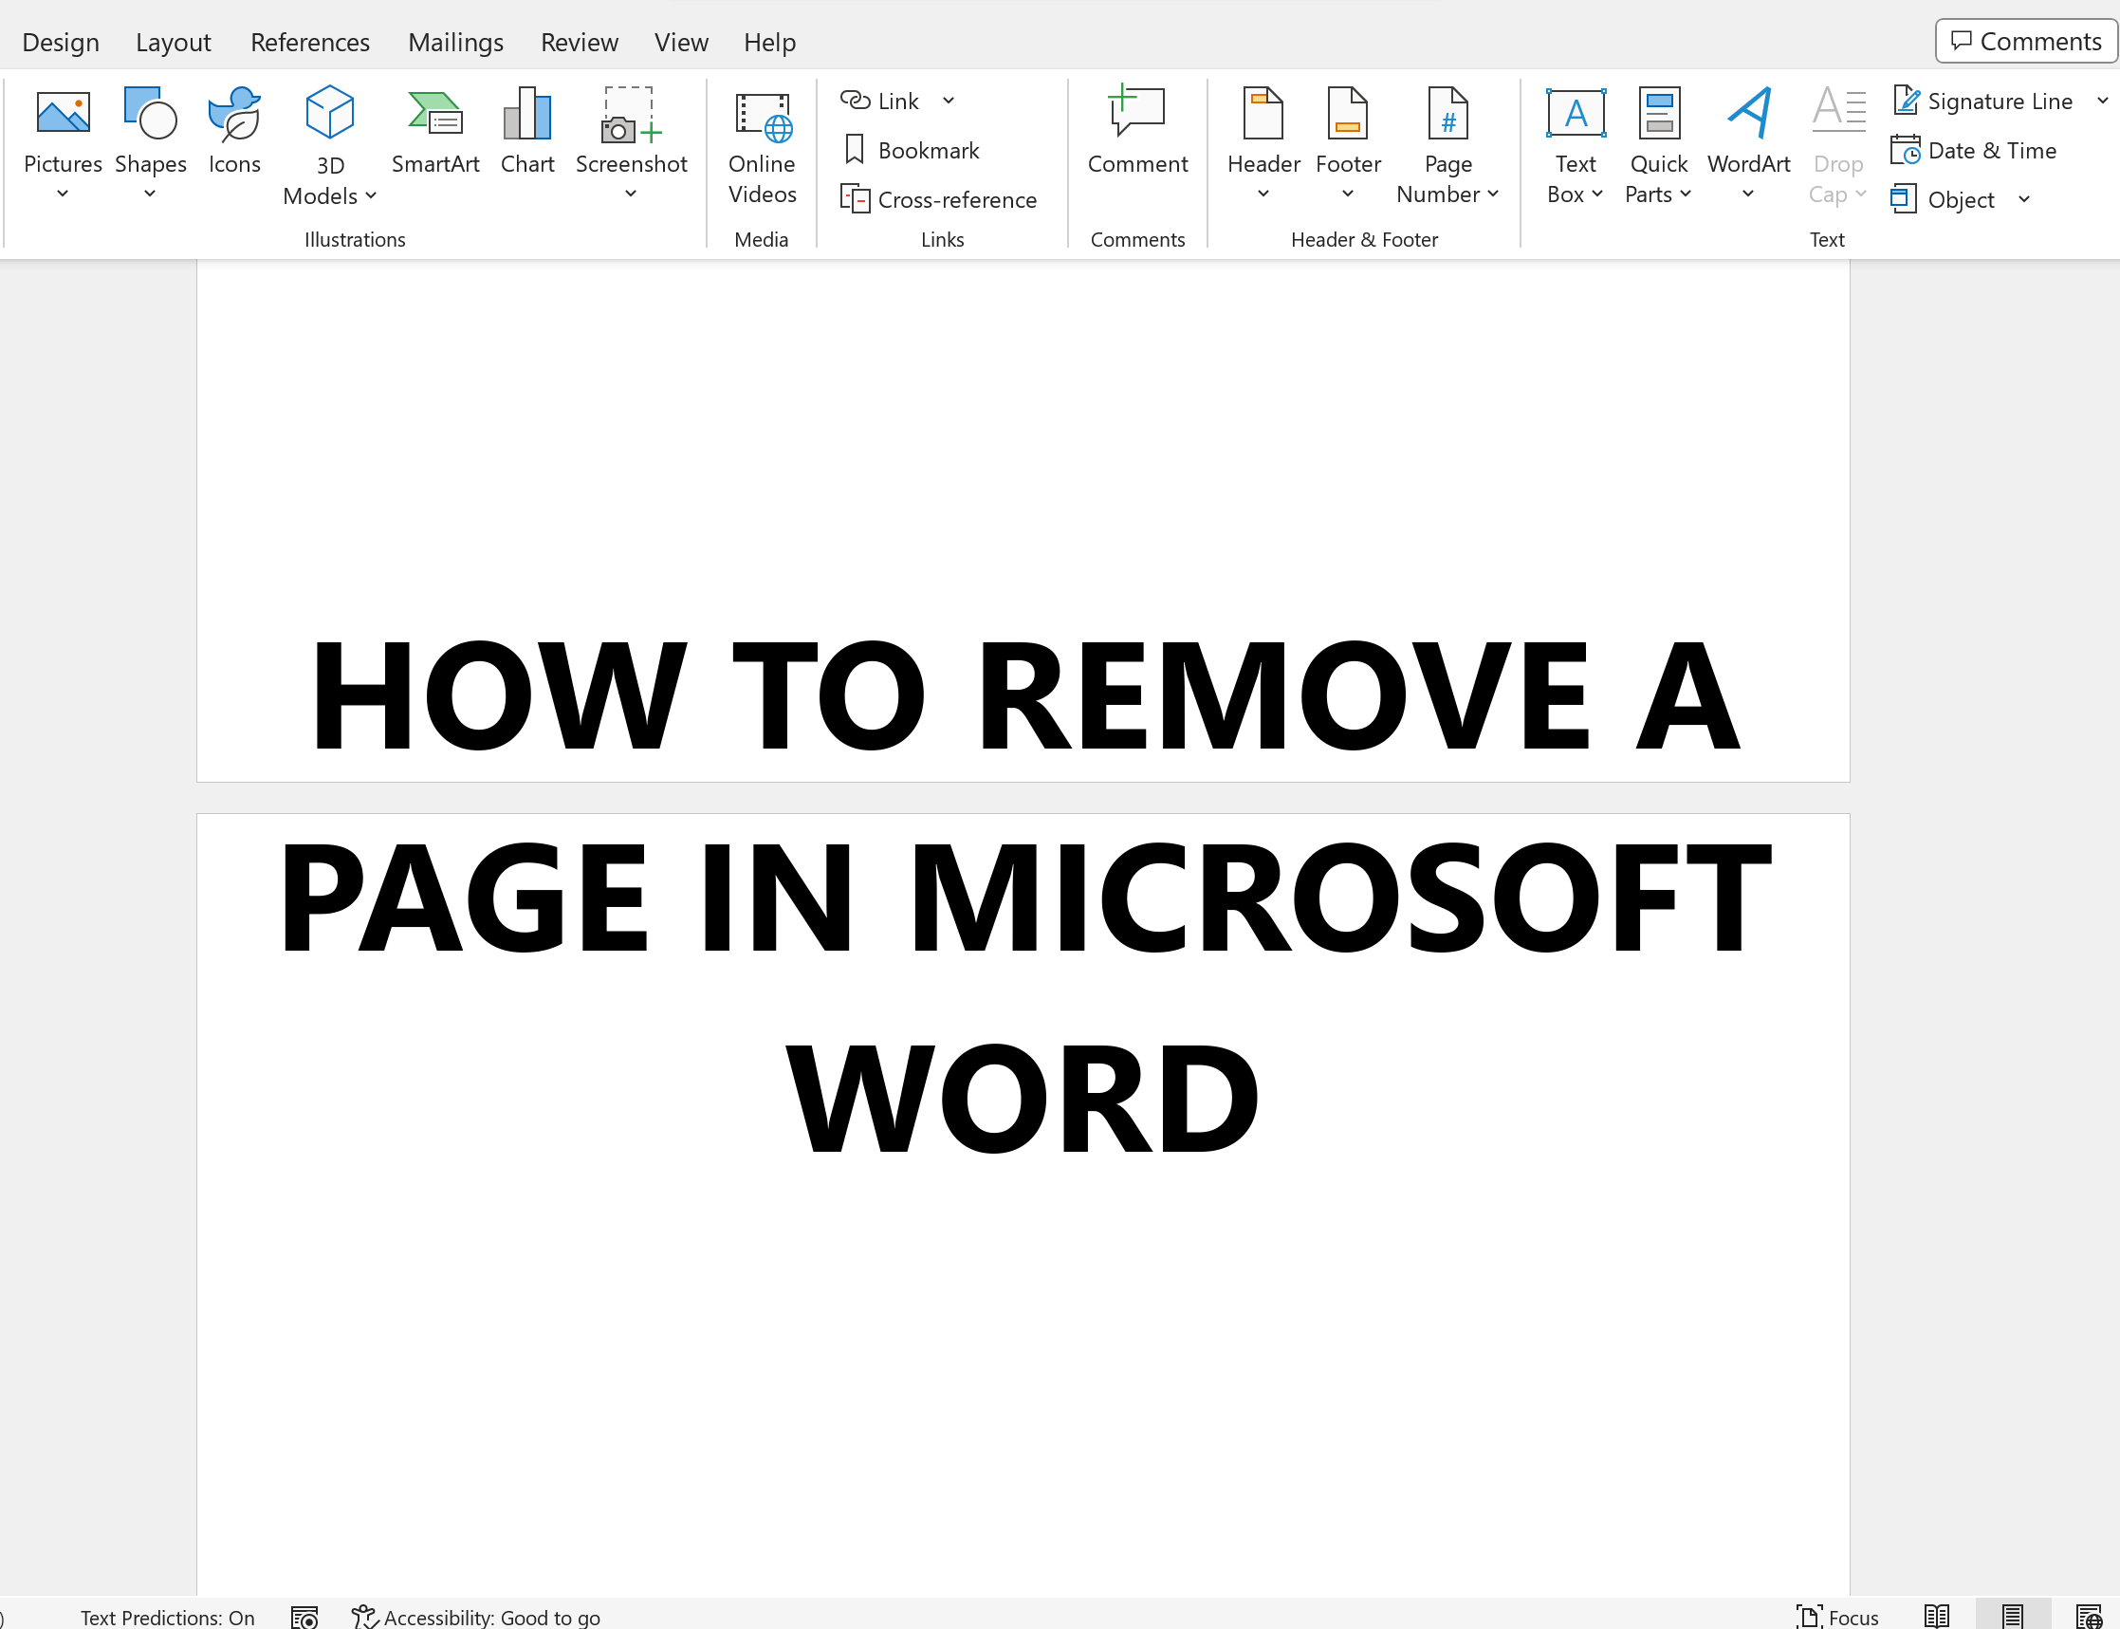
Task: Add a Bookmark
Action: 913,150
